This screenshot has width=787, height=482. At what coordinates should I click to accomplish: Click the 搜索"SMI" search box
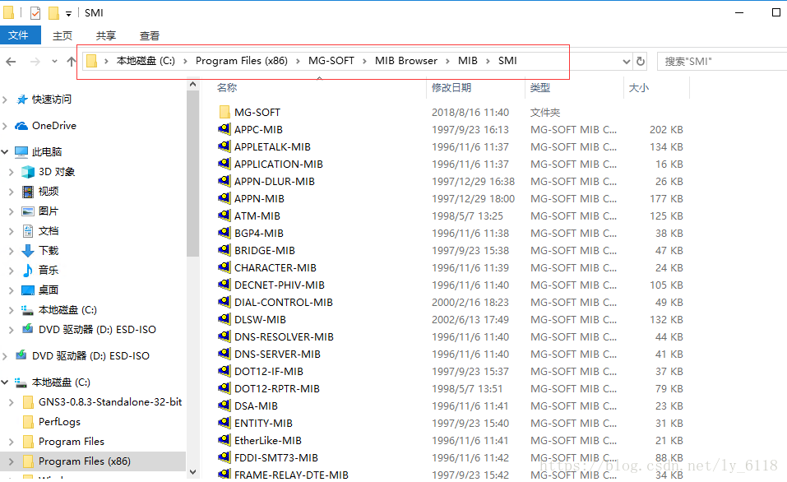pyautogui.click(x=722, y=61)
